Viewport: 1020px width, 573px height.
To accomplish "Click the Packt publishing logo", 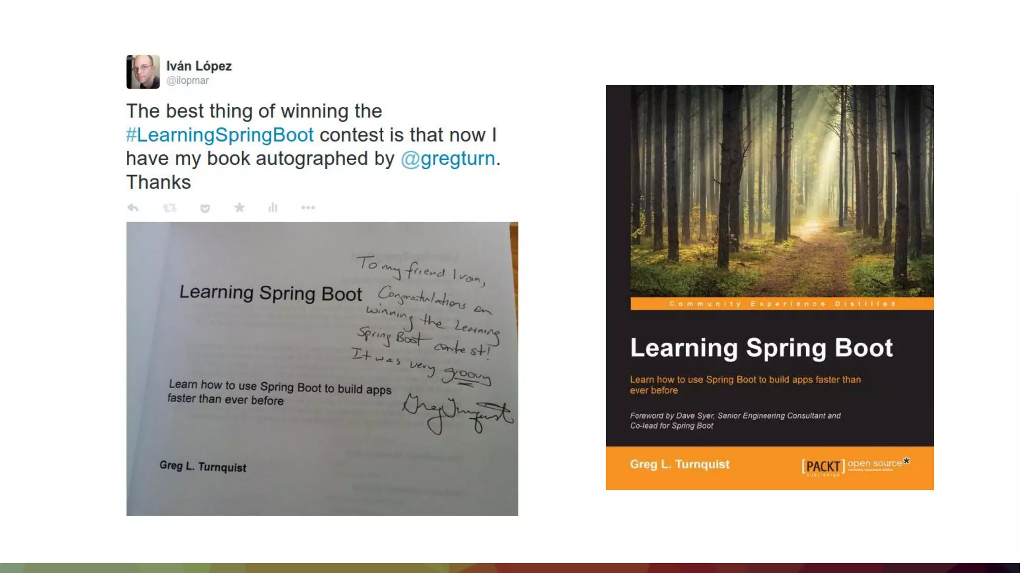I will click(x=855, y=467).
